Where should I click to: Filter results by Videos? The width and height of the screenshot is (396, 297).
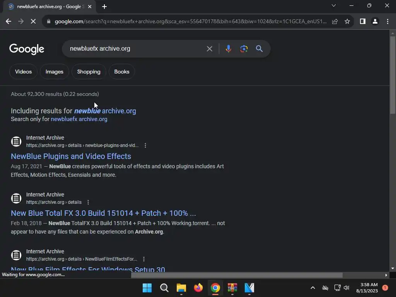click(x=23, y=72)
